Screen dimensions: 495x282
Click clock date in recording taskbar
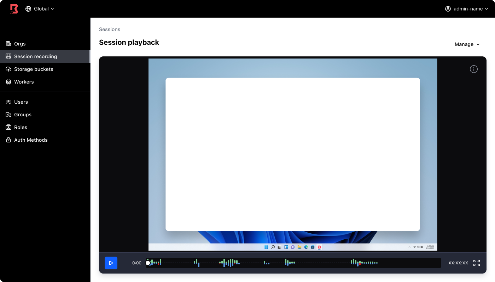(430, 247)
